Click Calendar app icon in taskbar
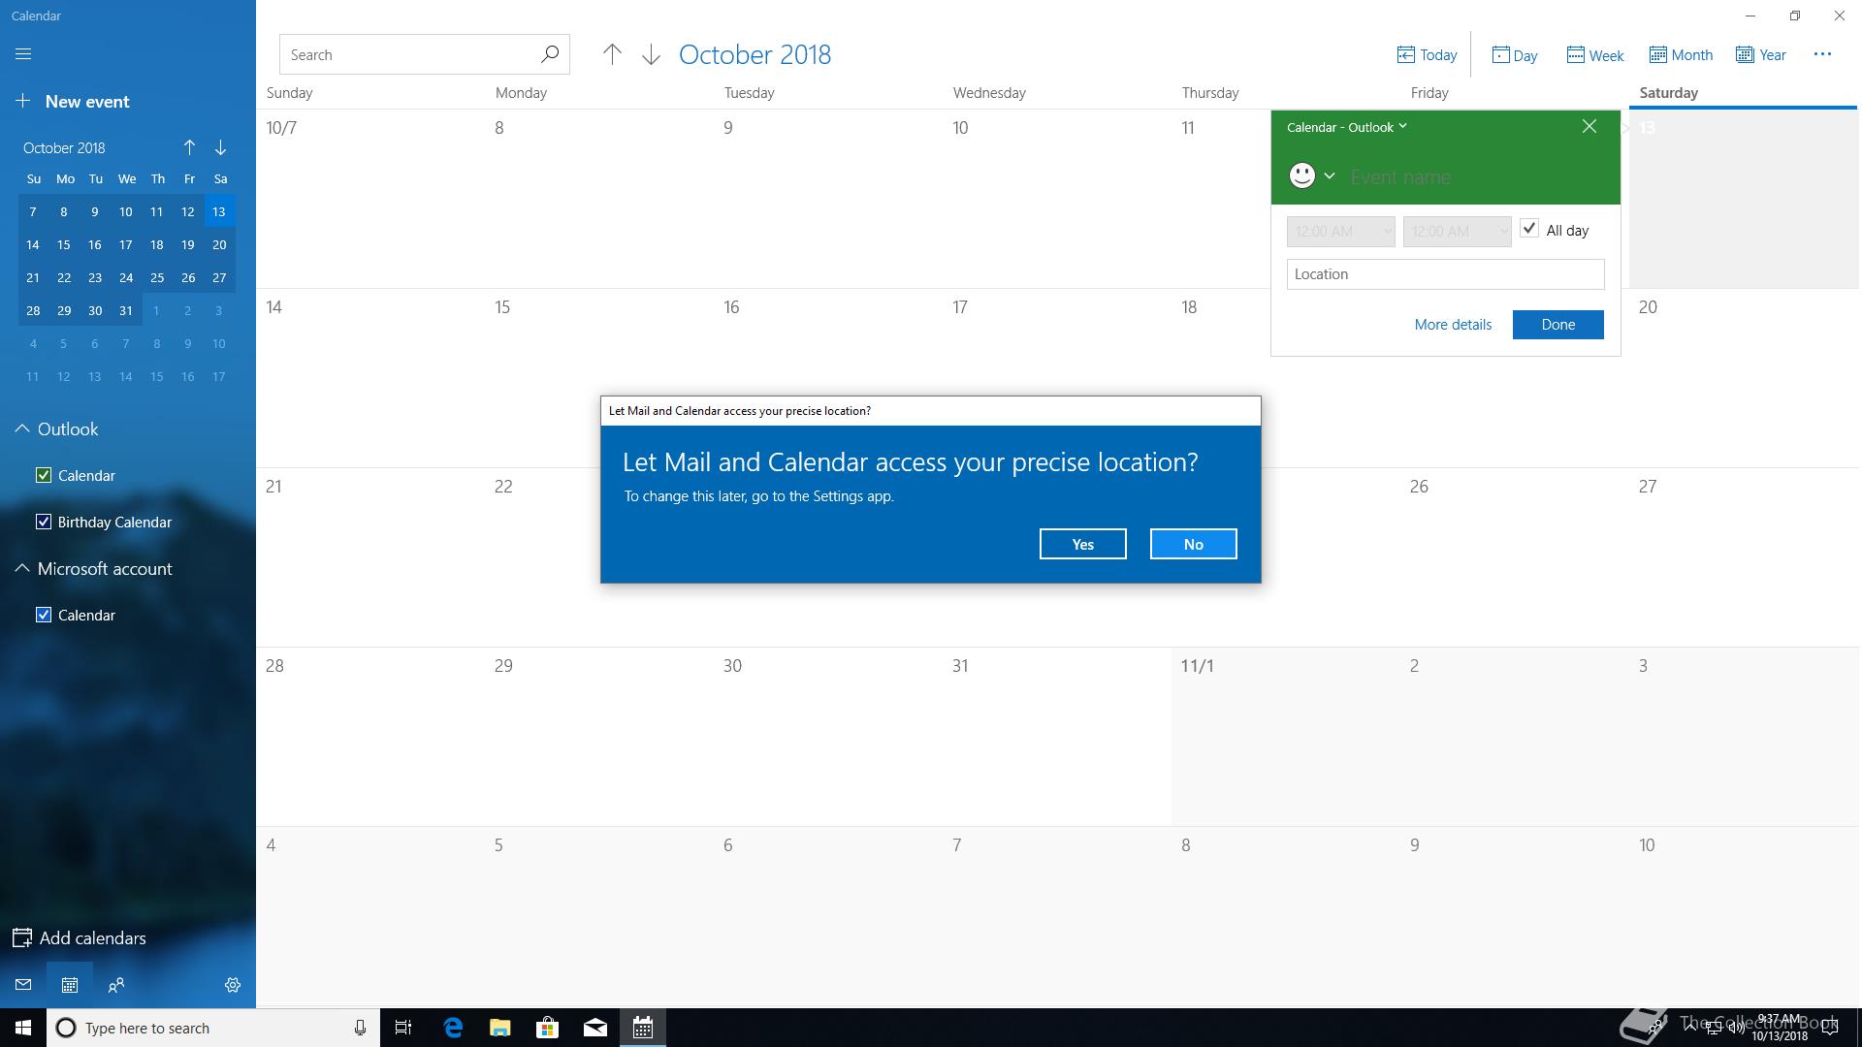Screen dimensions: 1862x1047 click(643, 1028)
